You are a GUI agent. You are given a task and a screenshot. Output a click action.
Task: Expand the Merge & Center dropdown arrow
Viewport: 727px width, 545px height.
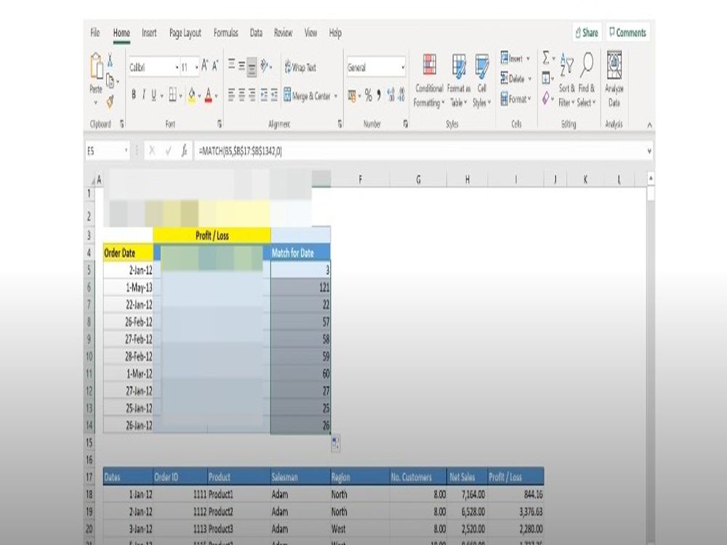(336, 97)
